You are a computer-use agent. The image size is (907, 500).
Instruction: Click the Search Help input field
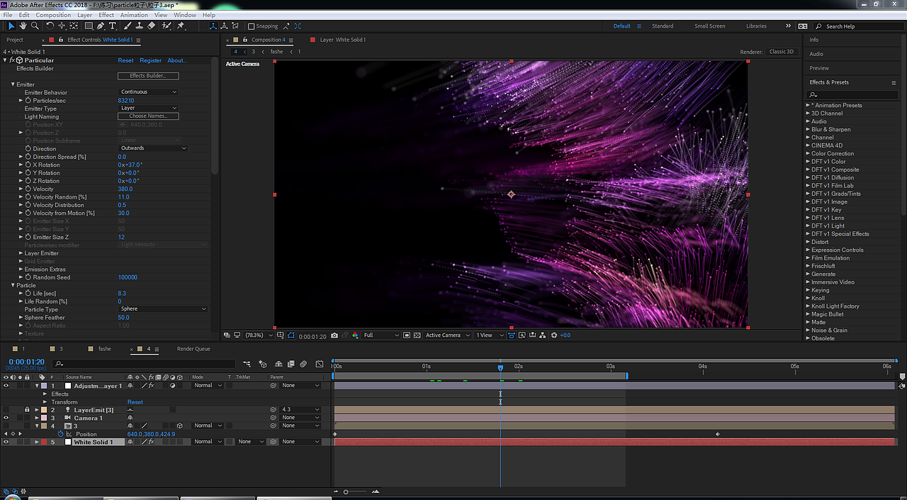pyautogui.click(x=856, y=26)
